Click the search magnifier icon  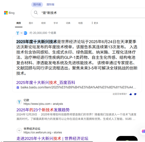[x=36, y=13]
